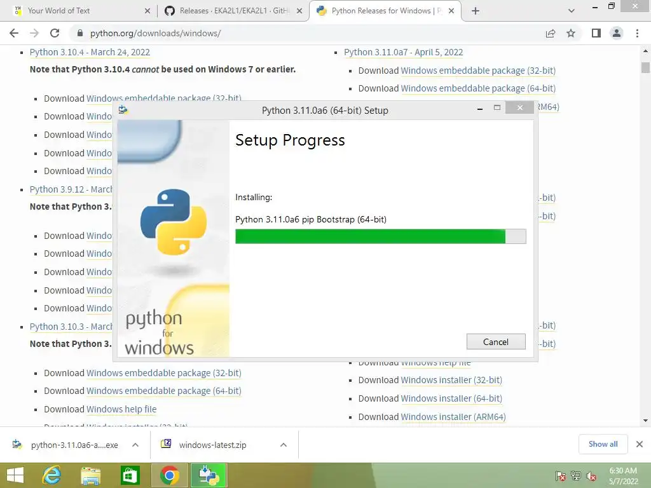The image size is (651, 488).
Task: Close the downloads bar
Action: pyautogui.click(x=640, y=444)
